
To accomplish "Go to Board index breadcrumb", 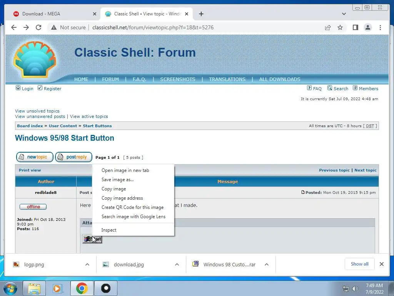I will point(30,126).
